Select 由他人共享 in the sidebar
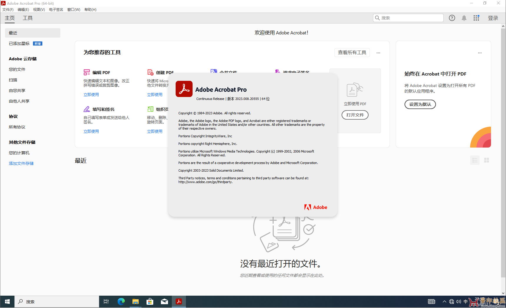 point(19,101)
